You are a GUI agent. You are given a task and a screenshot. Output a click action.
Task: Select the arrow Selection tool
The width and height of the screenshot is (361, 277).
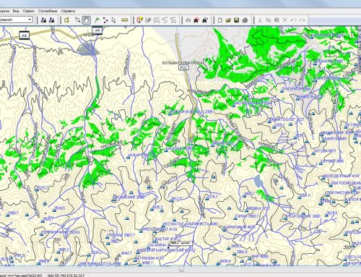[x=113, y=20]
